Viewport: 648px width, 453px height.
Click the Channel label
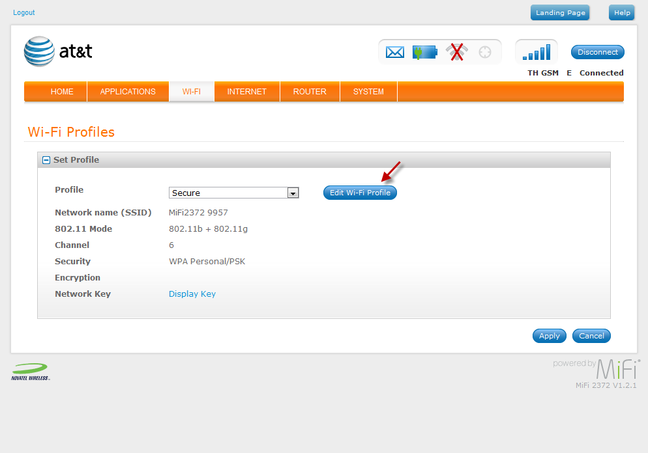point(72,245)
